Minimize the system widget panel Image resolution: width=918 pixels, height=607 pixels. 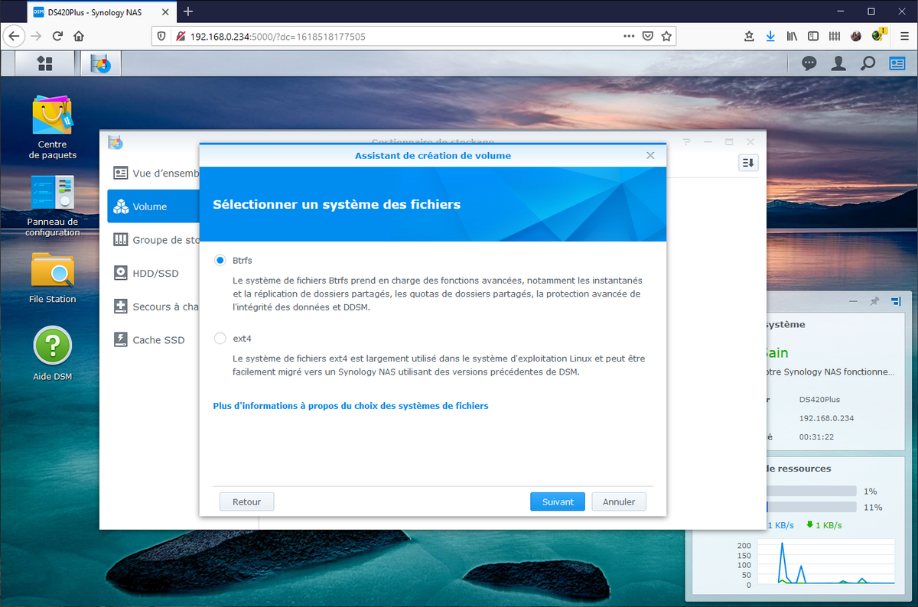click(x=853, y=302)
